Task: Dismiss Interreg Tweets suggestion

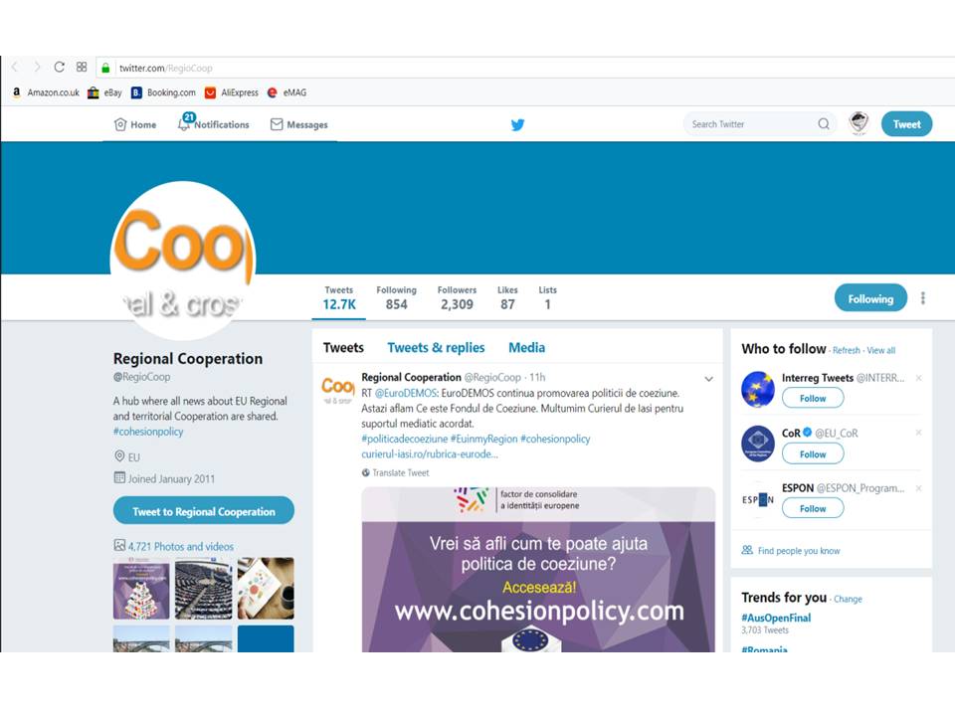Action: click(918, 378)
